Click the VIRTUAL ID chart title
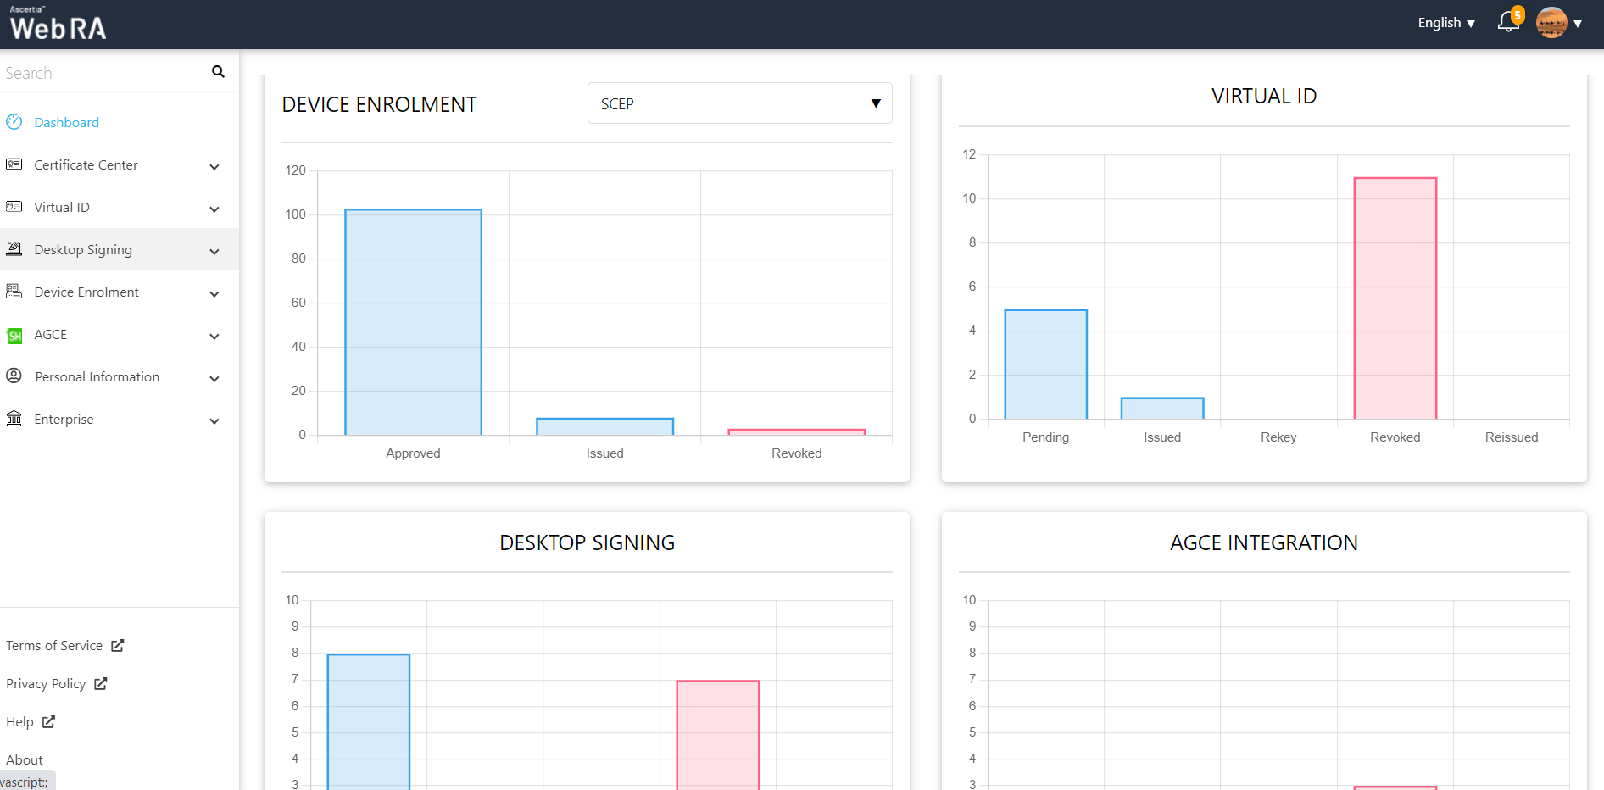The height and width of the screenshot is (790, 1604). tap(1264, 96)
